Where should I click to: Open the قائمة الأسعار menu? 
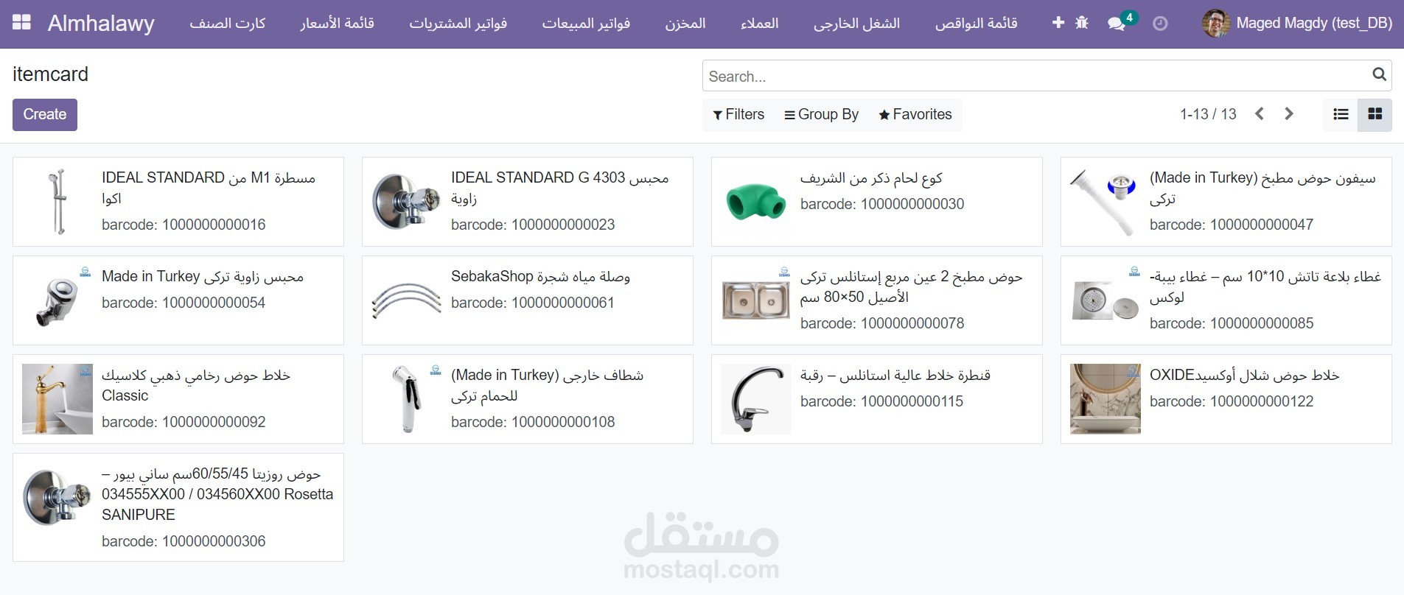[337, 24]
